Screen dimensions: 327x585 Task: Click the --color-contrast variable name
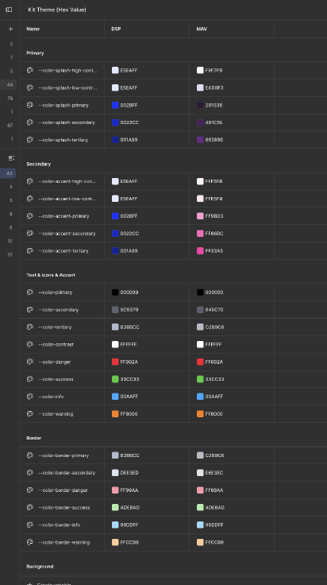[x=56, y=344]
